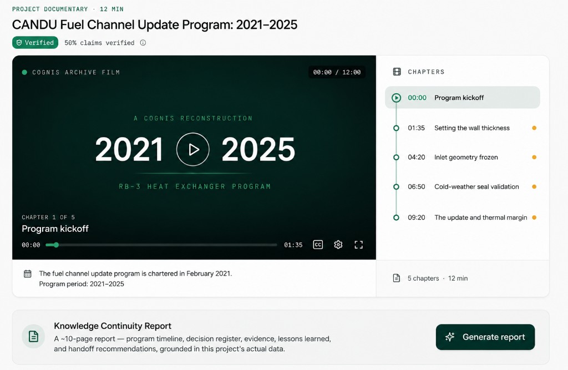Click CHAPTER 1 OF 5 label
The image size is (568, 370).
[48, 217]
